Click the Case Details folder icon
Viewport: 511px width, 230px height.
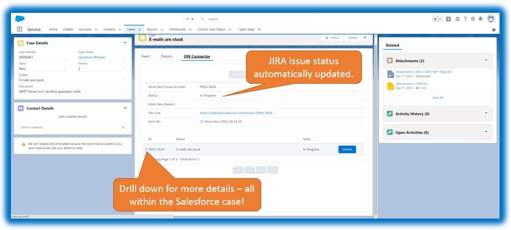point(21,43)
